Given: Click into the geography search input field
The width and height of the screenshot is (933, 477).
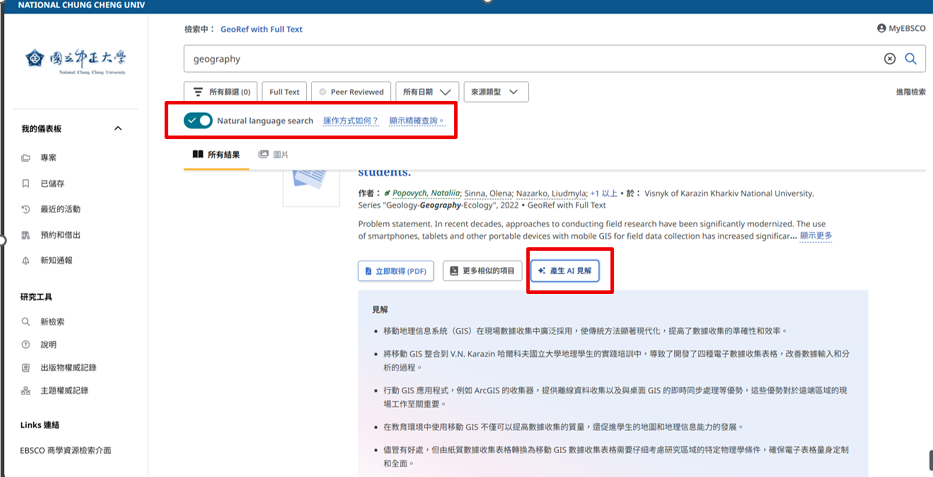Looking at the screenshot, I should pos(528,59).
